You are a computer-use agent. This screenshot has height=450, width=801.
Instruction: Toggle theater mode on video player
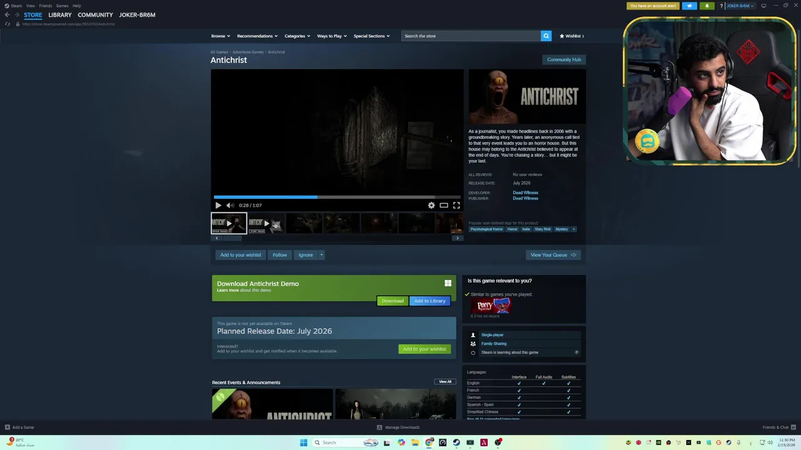coord(444,205)
